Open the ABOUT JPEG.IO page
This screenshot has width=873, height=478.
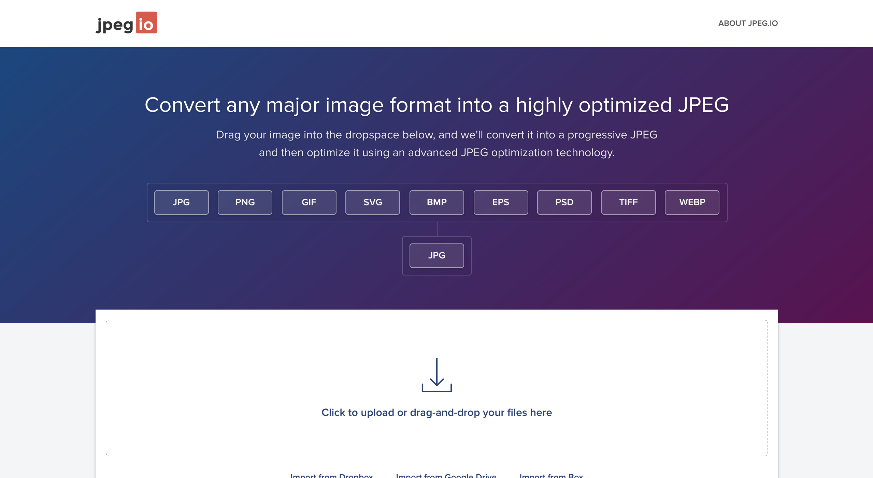(748, 23)
